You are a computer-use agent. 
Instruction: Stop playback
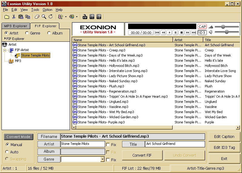click(181, 32)
